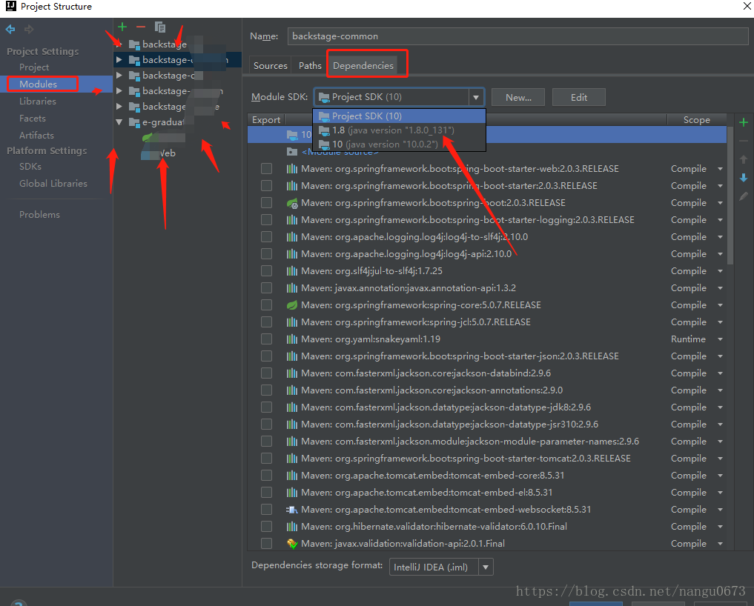Move dependency down with blue arrow

tap(744, 178)
